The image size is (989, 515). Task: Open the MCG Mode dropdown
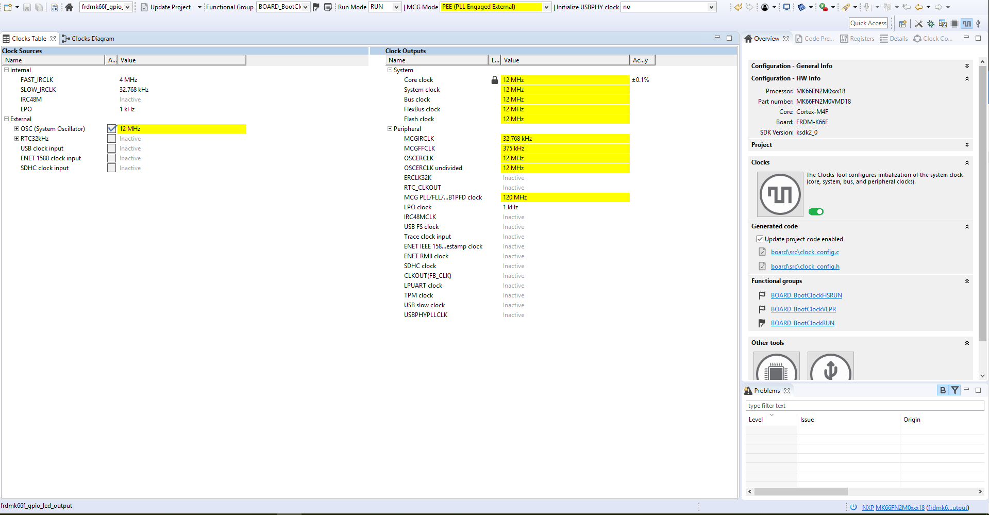[x=546, y=7]
